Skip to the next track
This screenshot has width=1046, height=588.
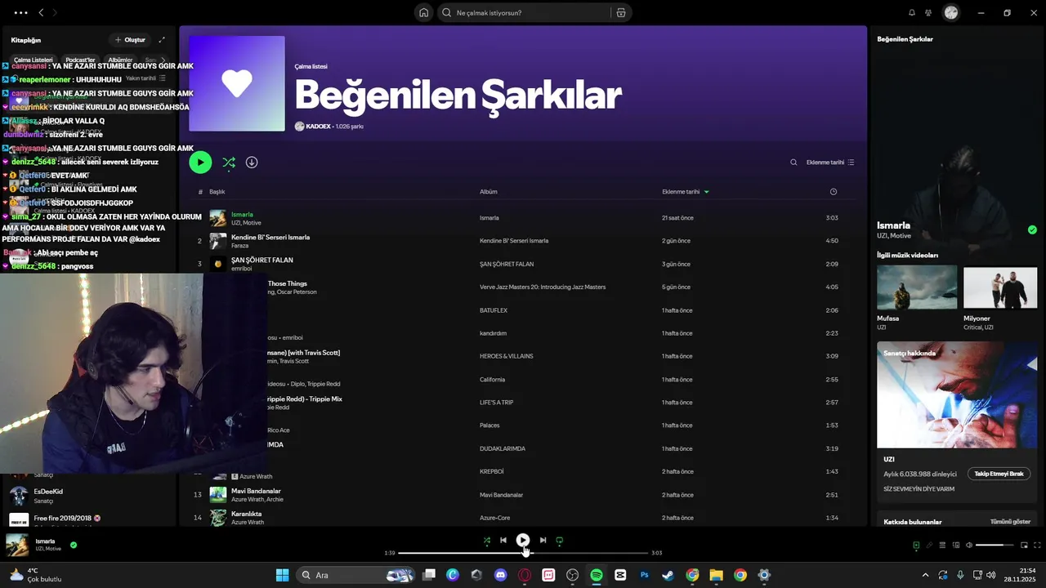(x=543, y=540)
